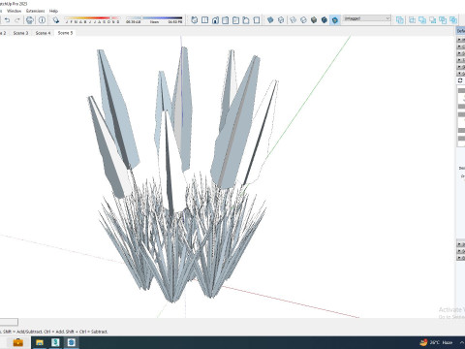Open the Model Info icon
Viewport: 465px width, 349px height.
tap(42, 20)
